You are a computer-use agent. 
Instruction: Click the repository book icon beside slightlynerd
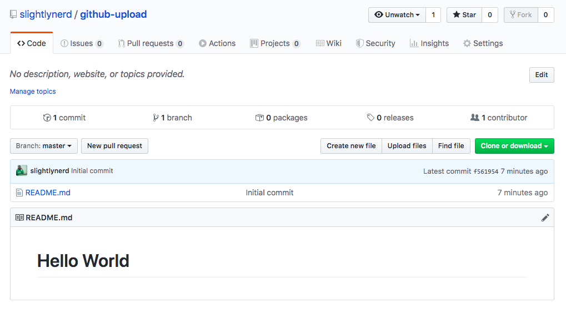coord(13,14)
